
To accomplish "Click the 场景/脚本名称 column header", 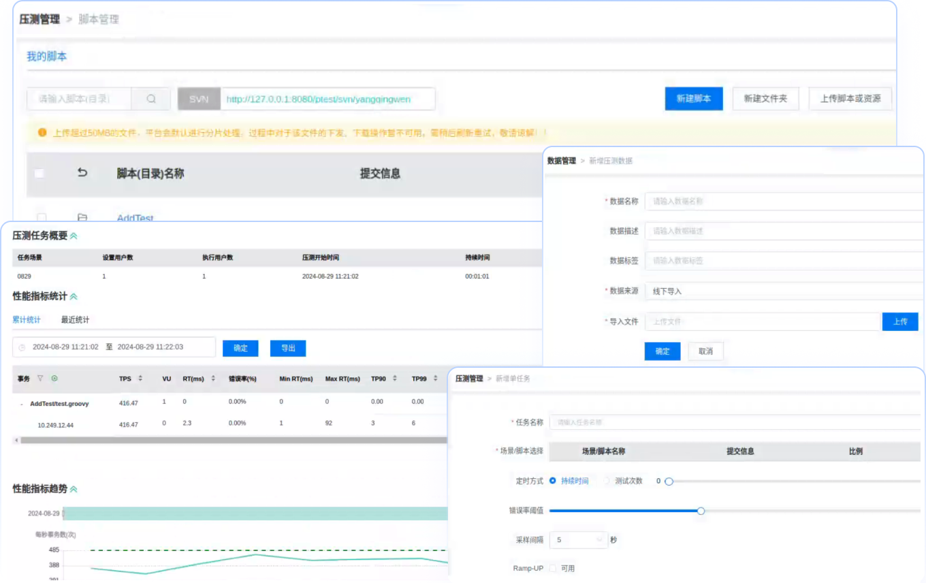I will (603, 451).
